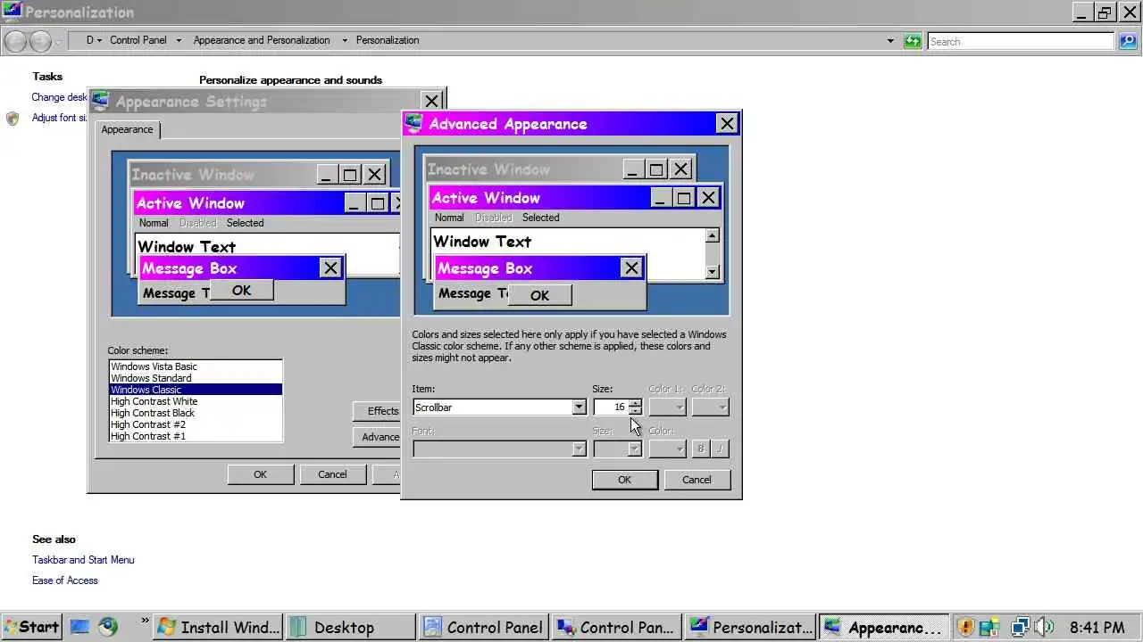
Task: Click the network tray icon
Action: pos(1020,627)
